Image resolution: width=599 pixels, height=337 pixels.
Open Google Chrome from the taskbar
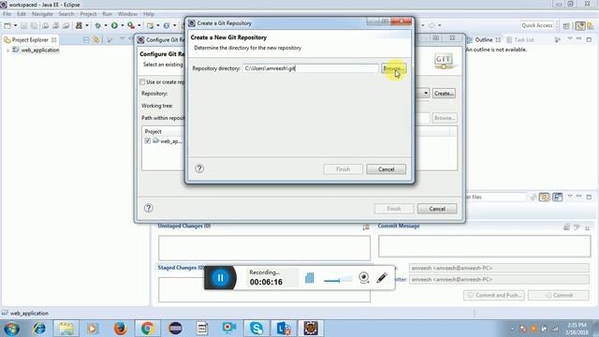point(148,329)
